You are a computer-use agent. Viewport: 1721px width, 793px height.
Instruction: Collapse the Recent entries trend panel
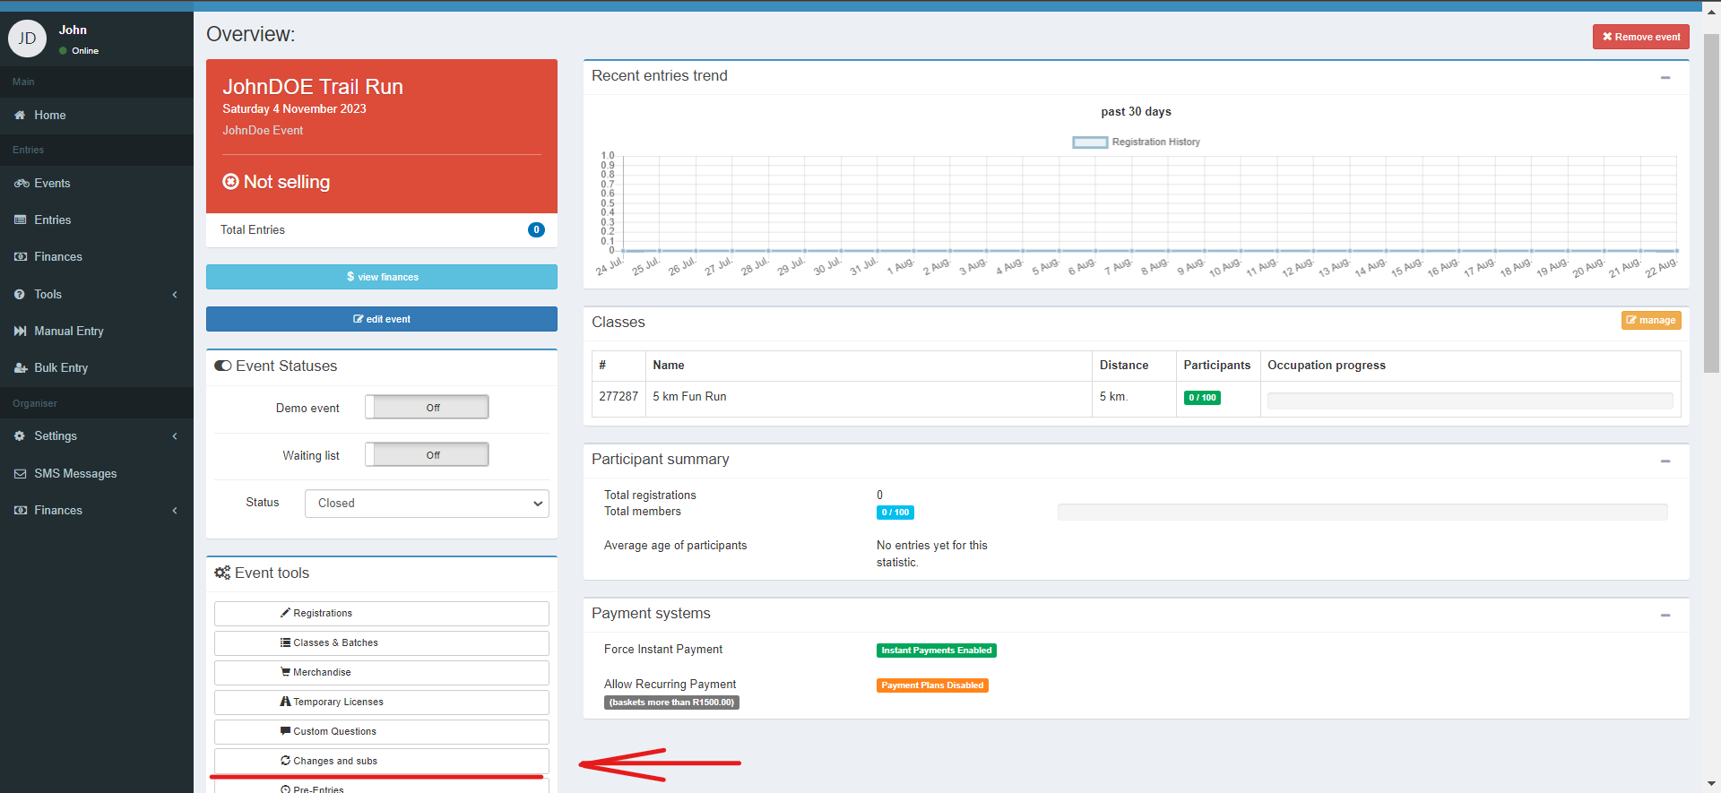click(1665, 78)
